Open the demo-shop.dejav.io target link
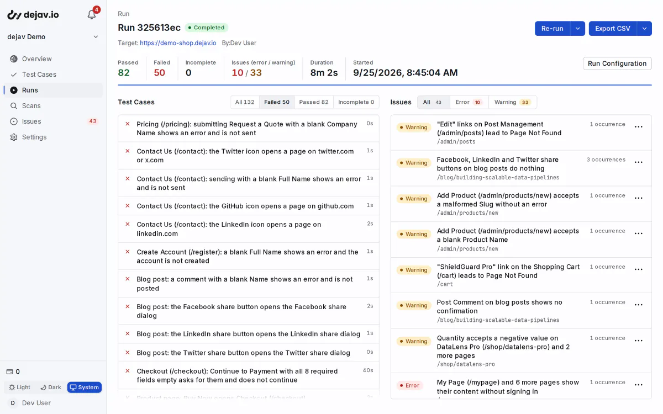The image size is (663, 414). (x=178, y=43)
